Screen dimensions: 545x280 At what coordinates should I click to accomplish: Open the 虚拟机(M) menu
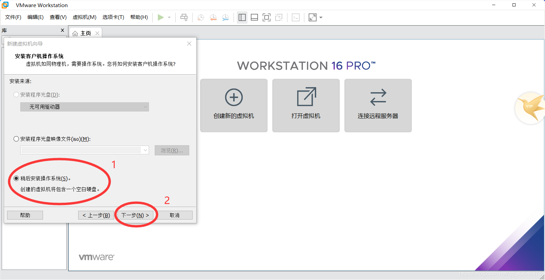(x=85, y=17)
